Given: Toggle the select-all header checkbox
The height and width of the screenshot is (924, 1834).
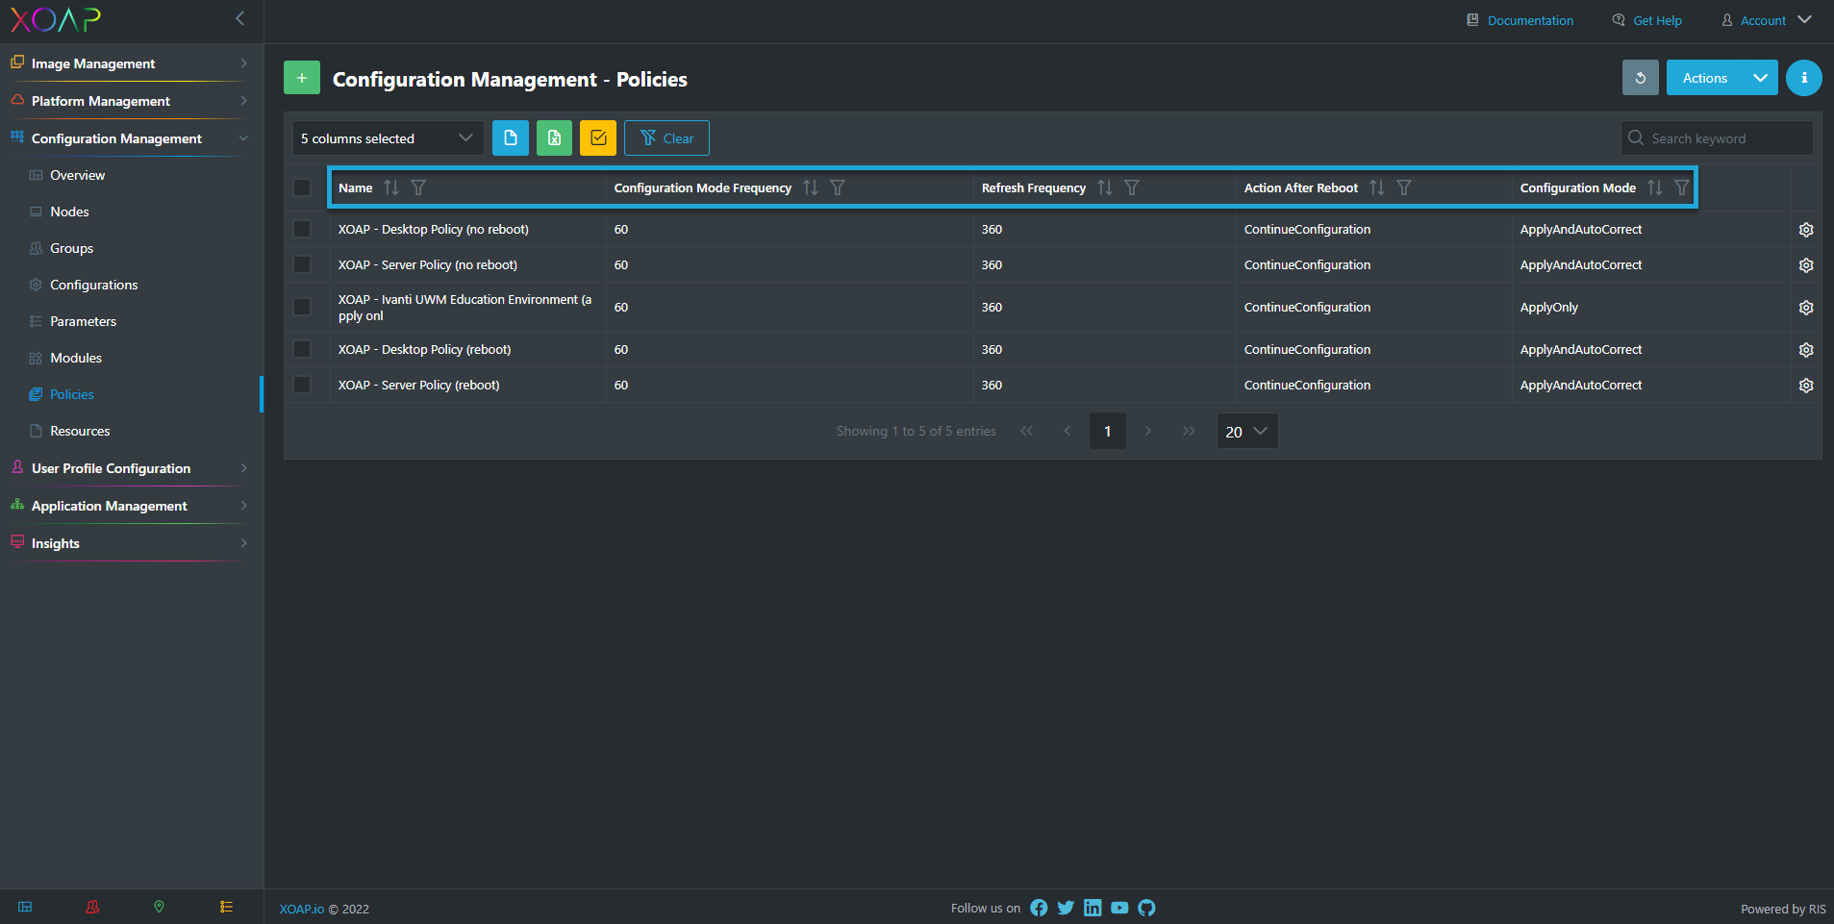Looking at the screenshot, I should point(302,187).
